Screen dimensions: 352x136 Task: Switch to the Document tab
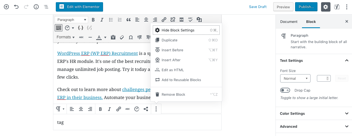[x=289, y=22]
